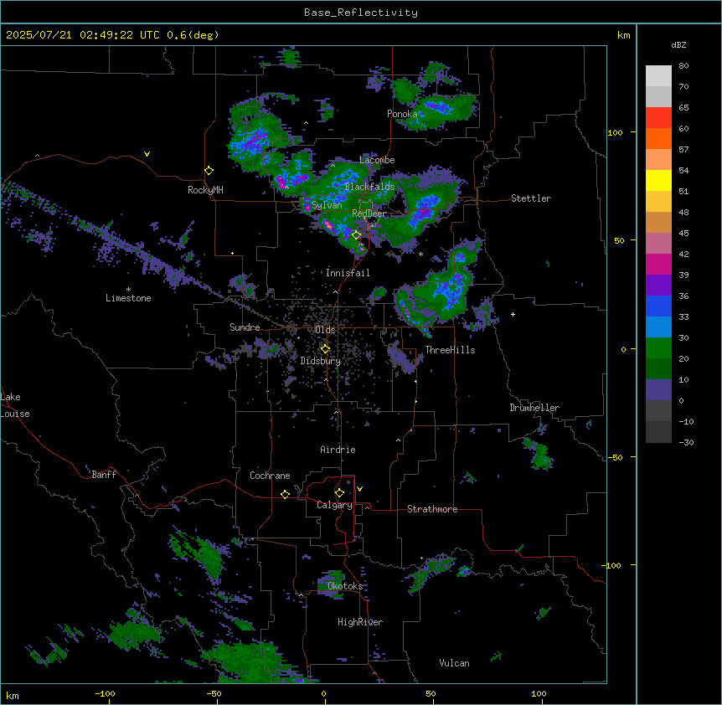The image size is (722, 705).
Task: Click the yellow diamond marker above Calgary label
Action: [339, 493]
